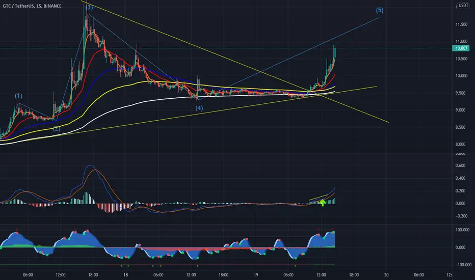Select the wave label (3) near the peak
The image size is (475, 280).
[x=89, y=8]
